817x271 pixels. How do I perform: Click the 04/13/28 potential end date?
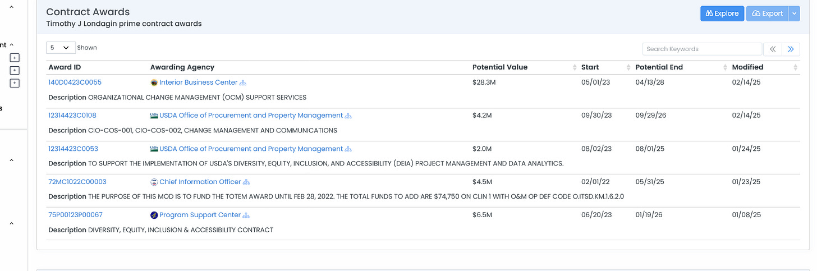coord(650,82)
